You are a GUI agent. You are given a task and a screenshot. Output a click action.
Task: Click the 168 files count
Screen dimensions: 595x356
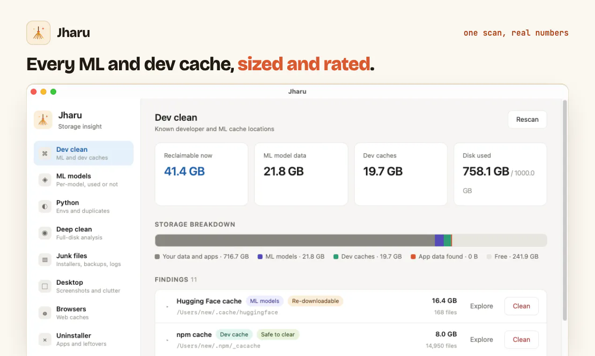coord(446,312)
